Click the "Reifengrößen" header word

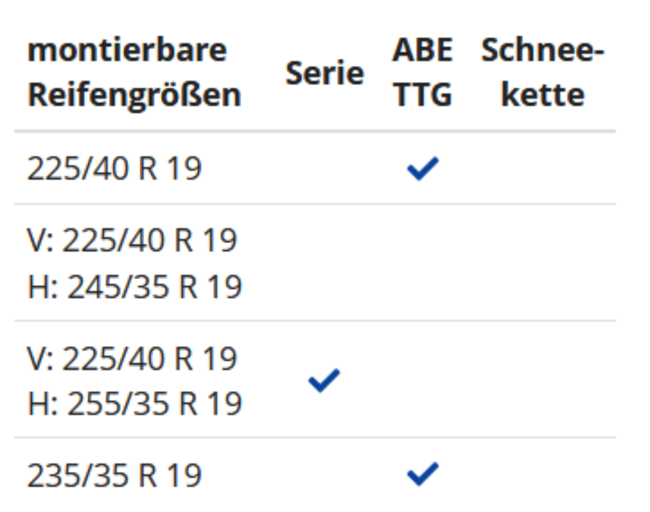pyautogui.click(x=134, y=95)
